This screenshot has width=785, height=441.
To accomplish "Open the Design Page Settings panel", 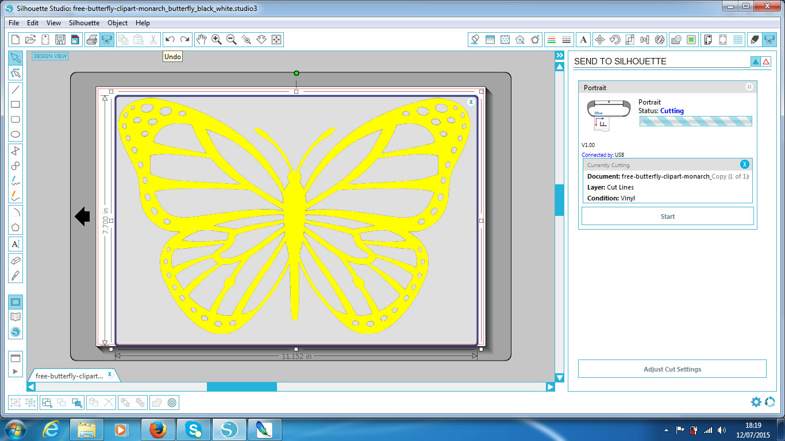I will [x=708, y=40].
